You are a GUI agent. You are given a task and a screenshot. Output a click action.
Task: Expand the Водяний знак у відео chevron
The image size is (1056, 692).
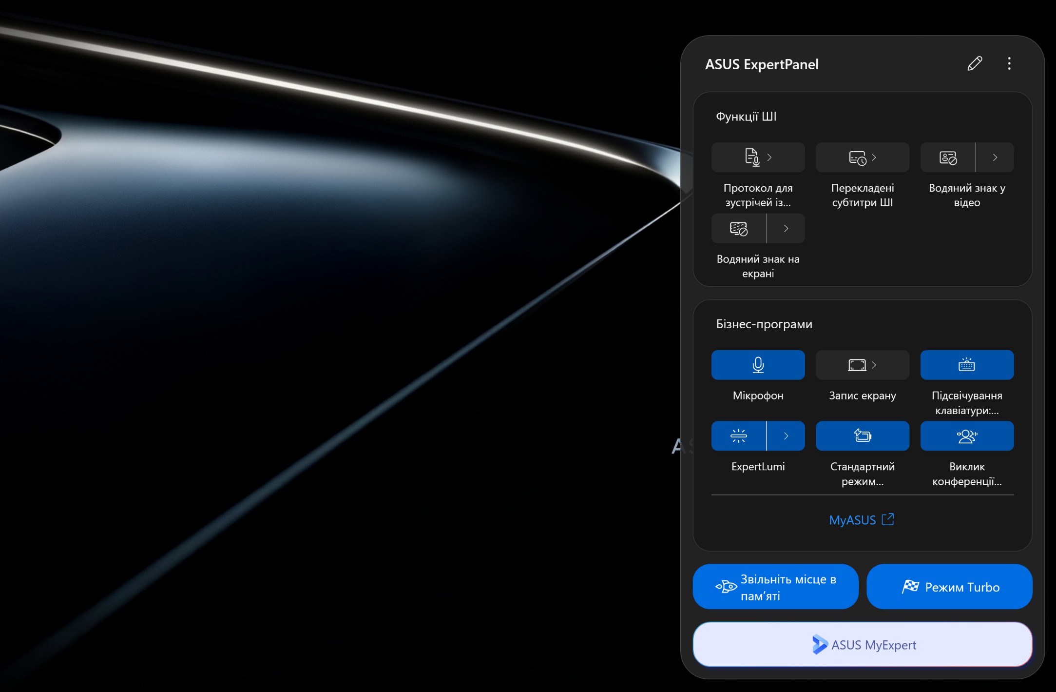point(995,158)
